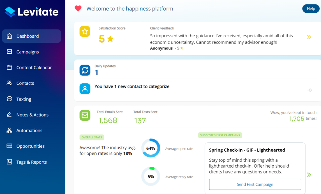321x194 pixels.
Task: Select Contacts in the sidebar
Action: [25, 83]
